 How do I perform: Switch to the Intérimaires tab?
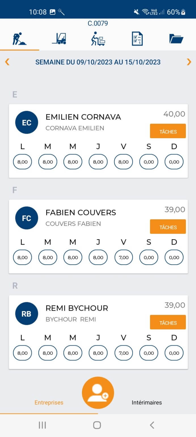pos(147,403)
